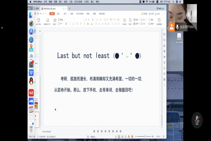211x141 pixels.
Task: Open Tencent Meeting blue dock icon
Action: click(x=31, y=101)
